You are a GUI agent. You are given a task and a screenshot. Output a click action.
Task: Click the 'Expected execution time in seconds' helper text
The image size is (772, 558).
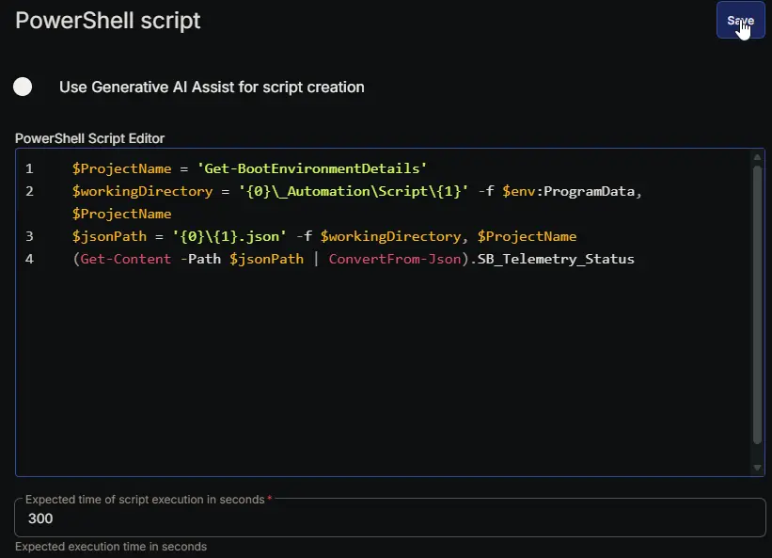[x=111, y=547]
